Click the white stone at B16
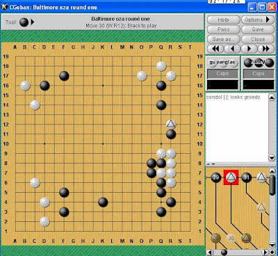 pos(25,86)
